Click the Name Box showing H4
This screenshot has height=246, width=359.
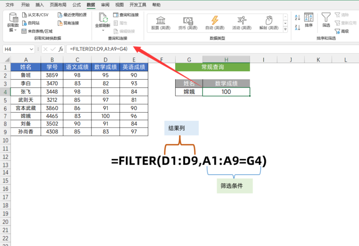(x=16, y=49)
